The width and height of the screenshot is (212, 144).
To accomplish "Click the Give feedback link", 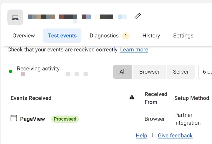I will (175, 136).
